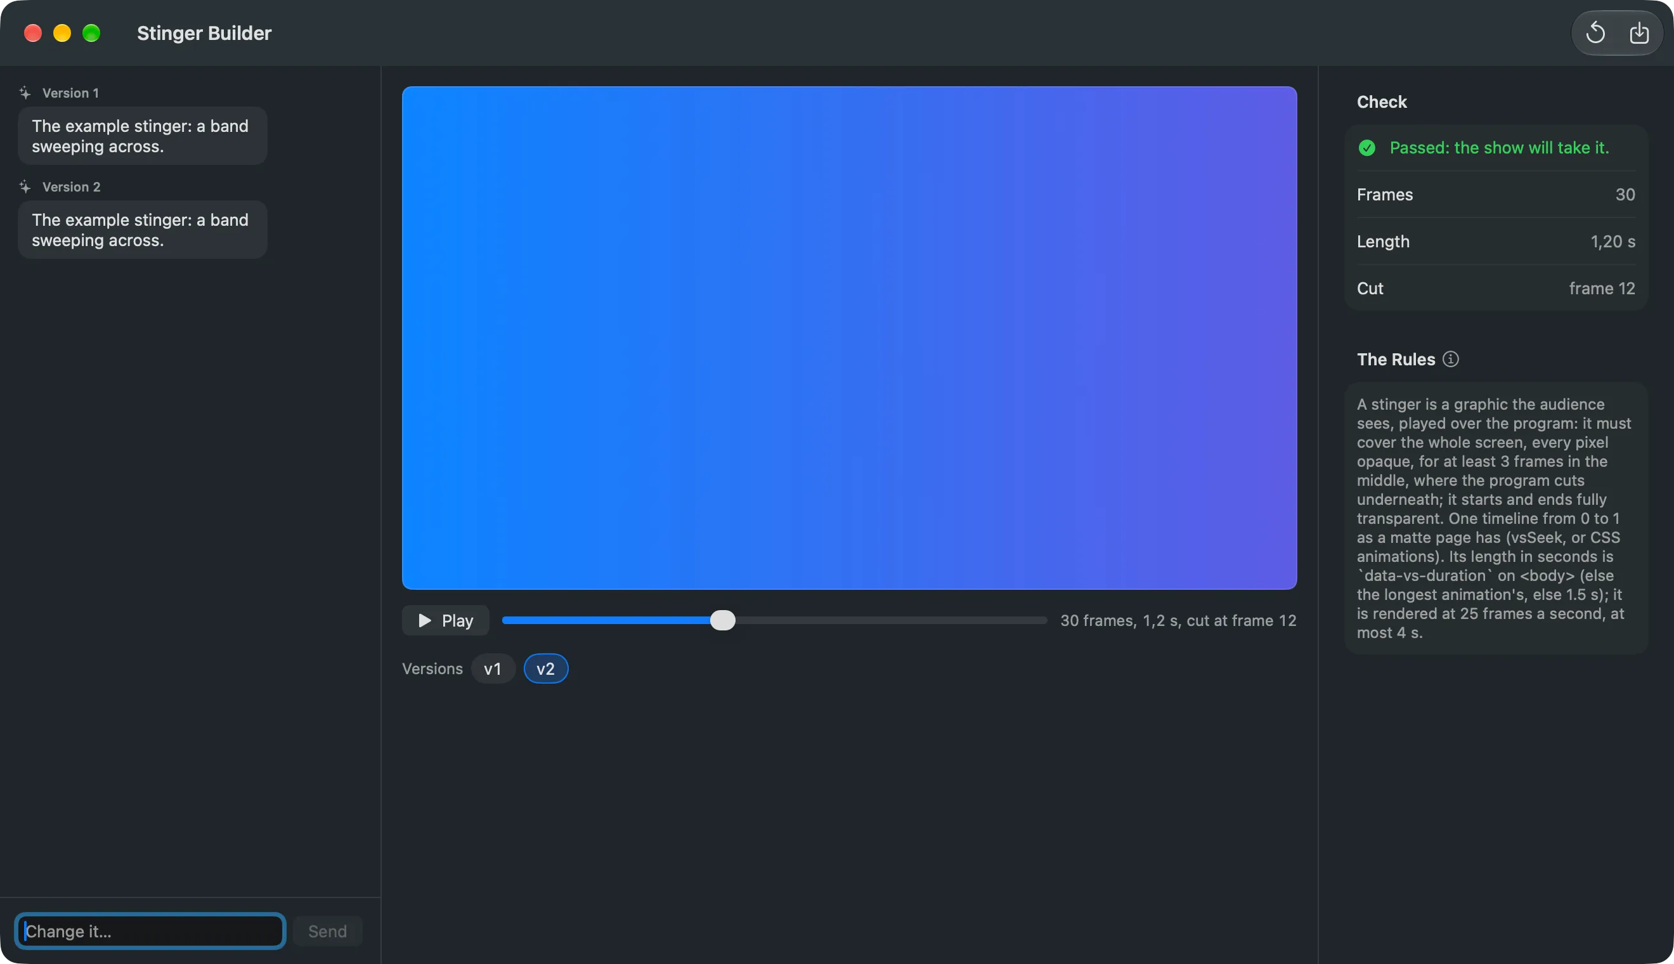Click the green passed checkmark icon
Image resolution: width=1674 pixels, height=964 pixels.
tap(1367, 148)
